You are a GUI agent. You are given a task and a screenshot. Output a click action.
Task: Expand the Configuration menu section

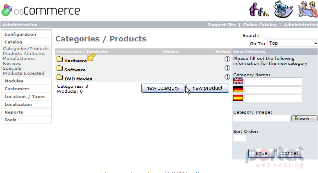20,34
